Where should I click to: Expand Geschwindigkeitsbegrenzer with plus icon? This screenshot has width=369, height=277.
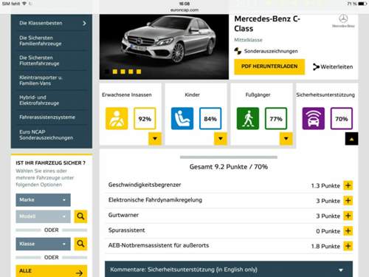pyautogui.click(x=348, y=185)
